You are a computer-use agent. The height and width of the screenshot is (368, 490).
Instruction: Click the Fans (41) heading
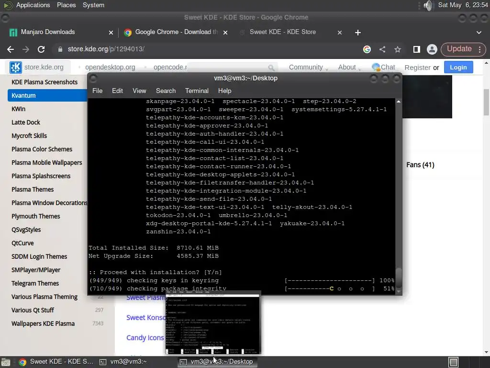420,165
